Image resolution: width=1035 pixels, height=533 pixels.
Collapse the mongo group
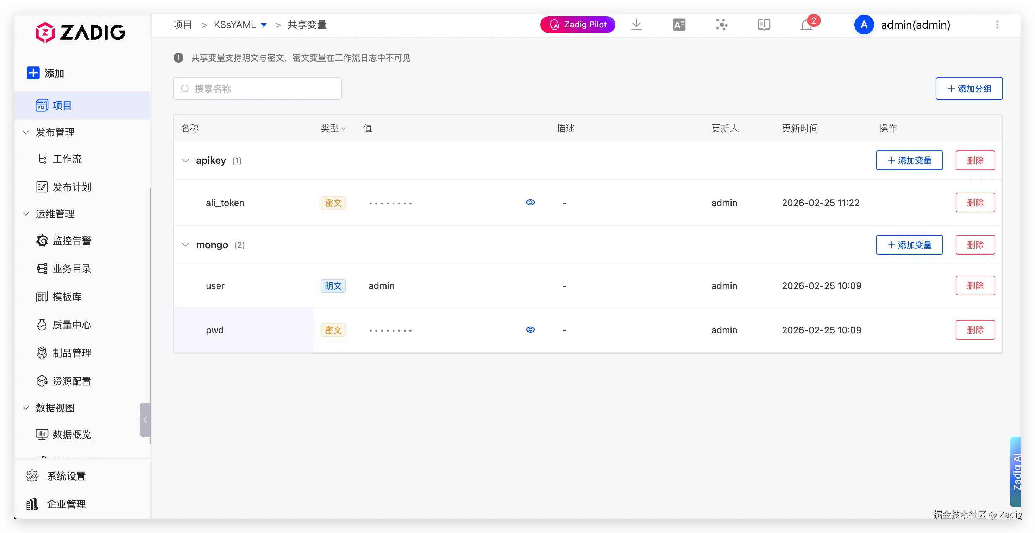(x=186, y=245)
